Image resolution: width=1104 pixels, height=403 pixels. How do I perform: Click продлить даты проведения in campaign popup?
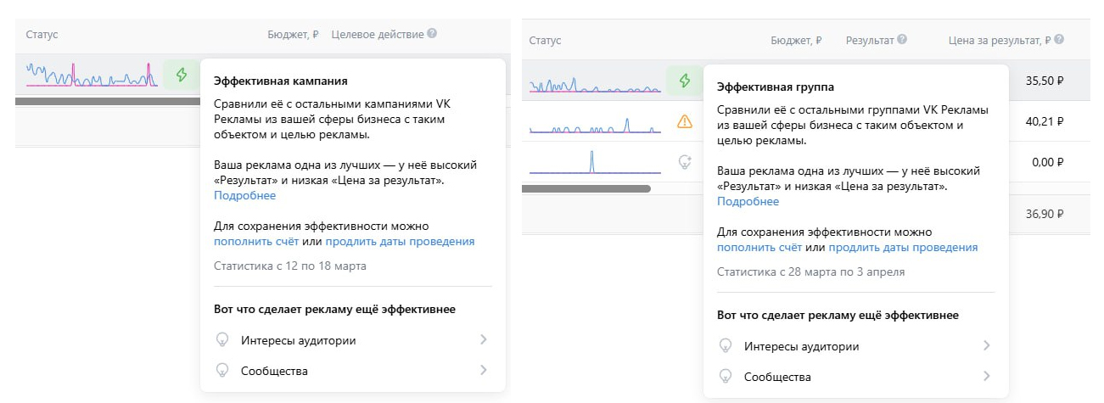coord(400,242)
